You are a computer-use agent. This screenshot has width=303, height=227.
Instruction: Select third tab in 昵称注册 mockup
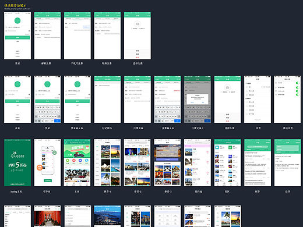pos(116,19)
